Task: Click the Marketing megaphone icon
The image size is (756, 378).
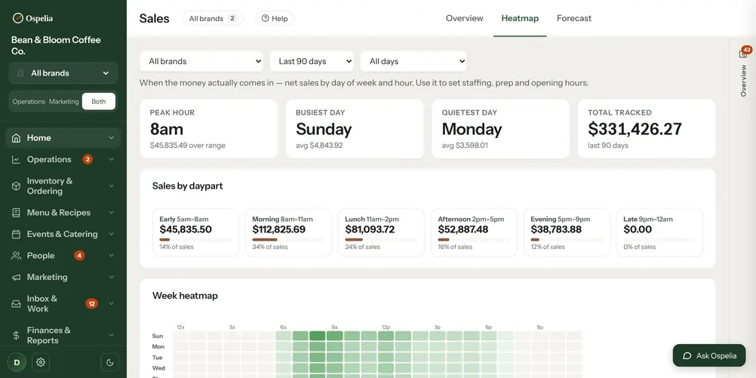Action: pos(16,277)
